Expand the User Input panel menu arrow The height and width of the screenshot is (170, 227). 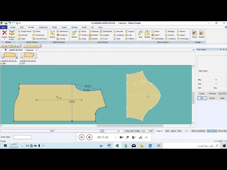[221, 50]
